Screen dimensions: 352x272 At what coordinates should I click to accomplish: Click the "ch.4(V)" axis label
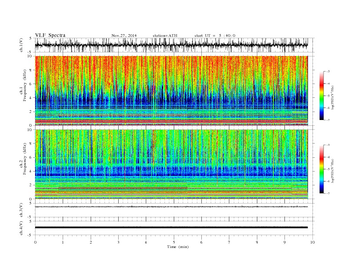point(21,228)
